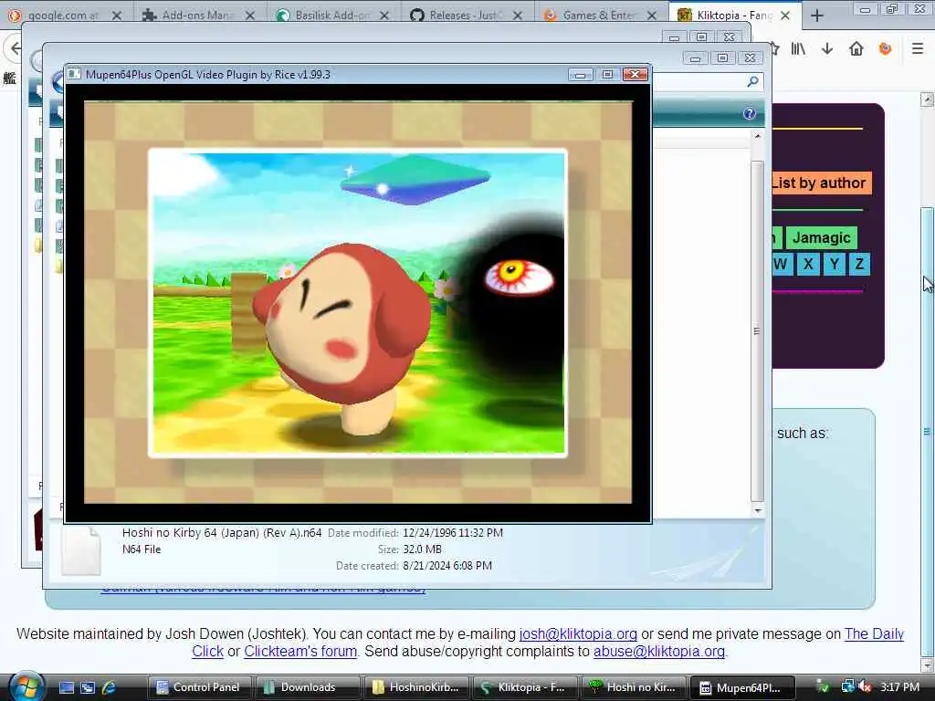The image size is (935, 701).
Task: Click file name Hoshi no Kirby 64 text
Action: click(222, 533)
